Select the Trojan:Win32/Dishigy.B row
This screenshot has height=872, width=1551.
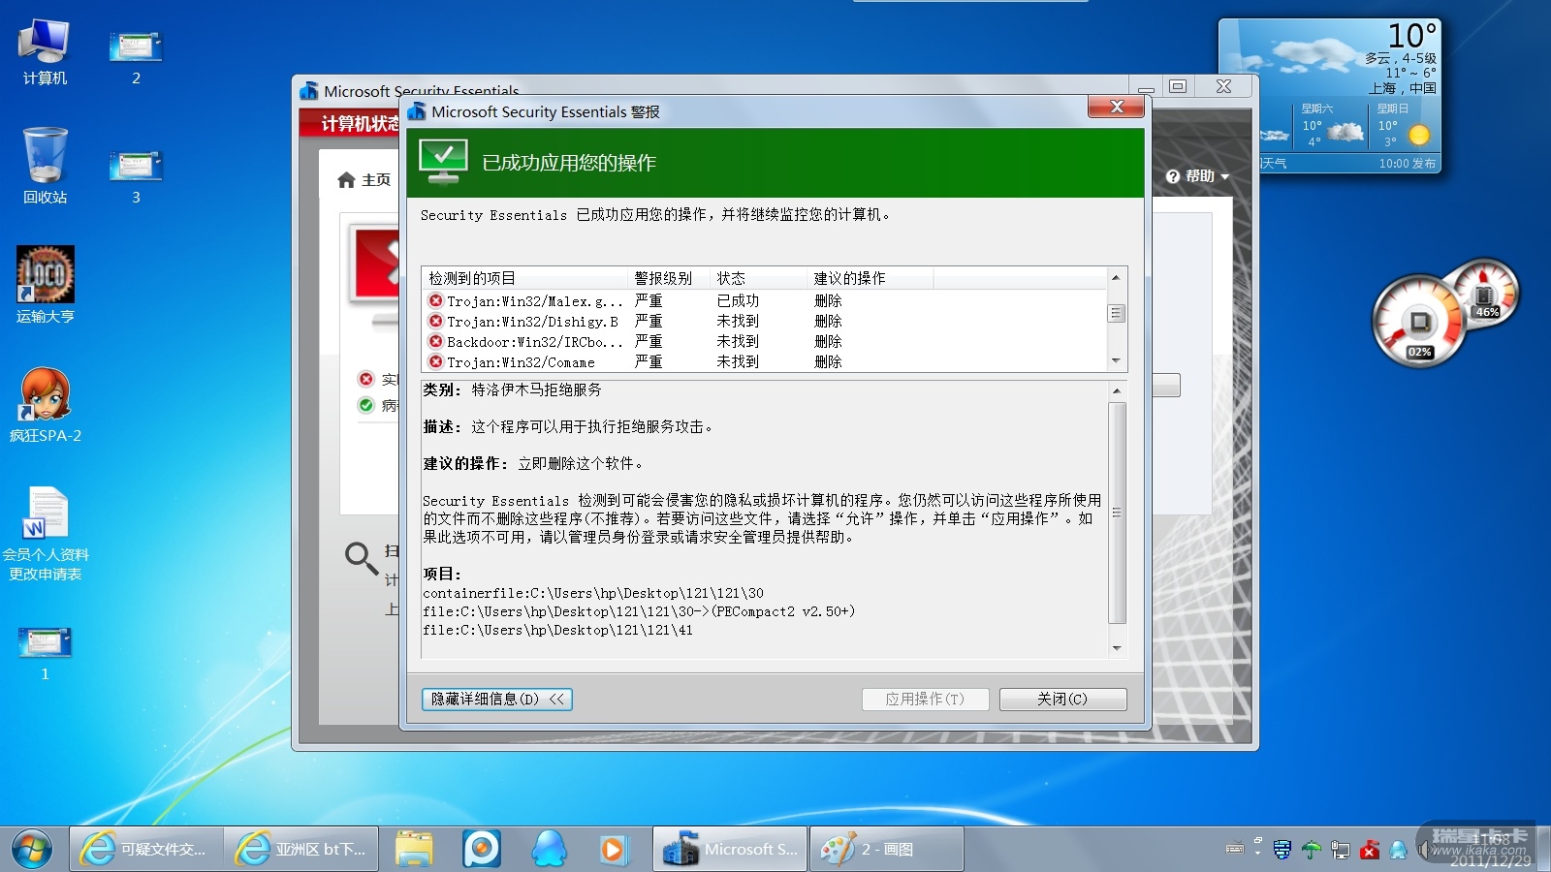(x=765, y=322)
